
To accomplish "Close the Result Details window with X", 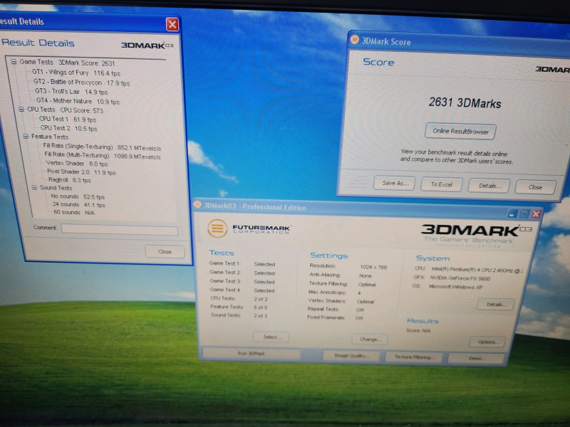I will click(x=172, y=25).
